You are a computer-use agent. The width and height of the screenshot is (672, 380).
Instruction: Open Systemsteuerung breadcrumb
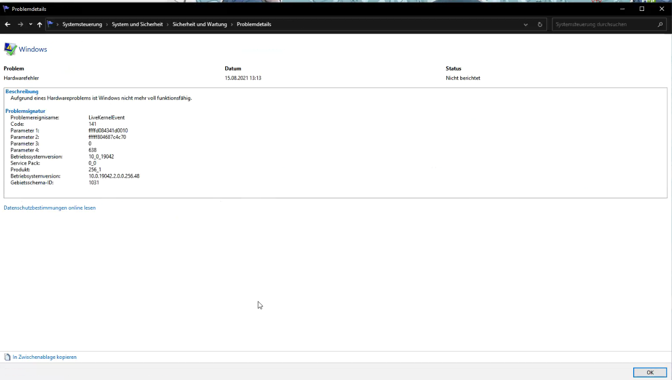(x=82, y=24)
